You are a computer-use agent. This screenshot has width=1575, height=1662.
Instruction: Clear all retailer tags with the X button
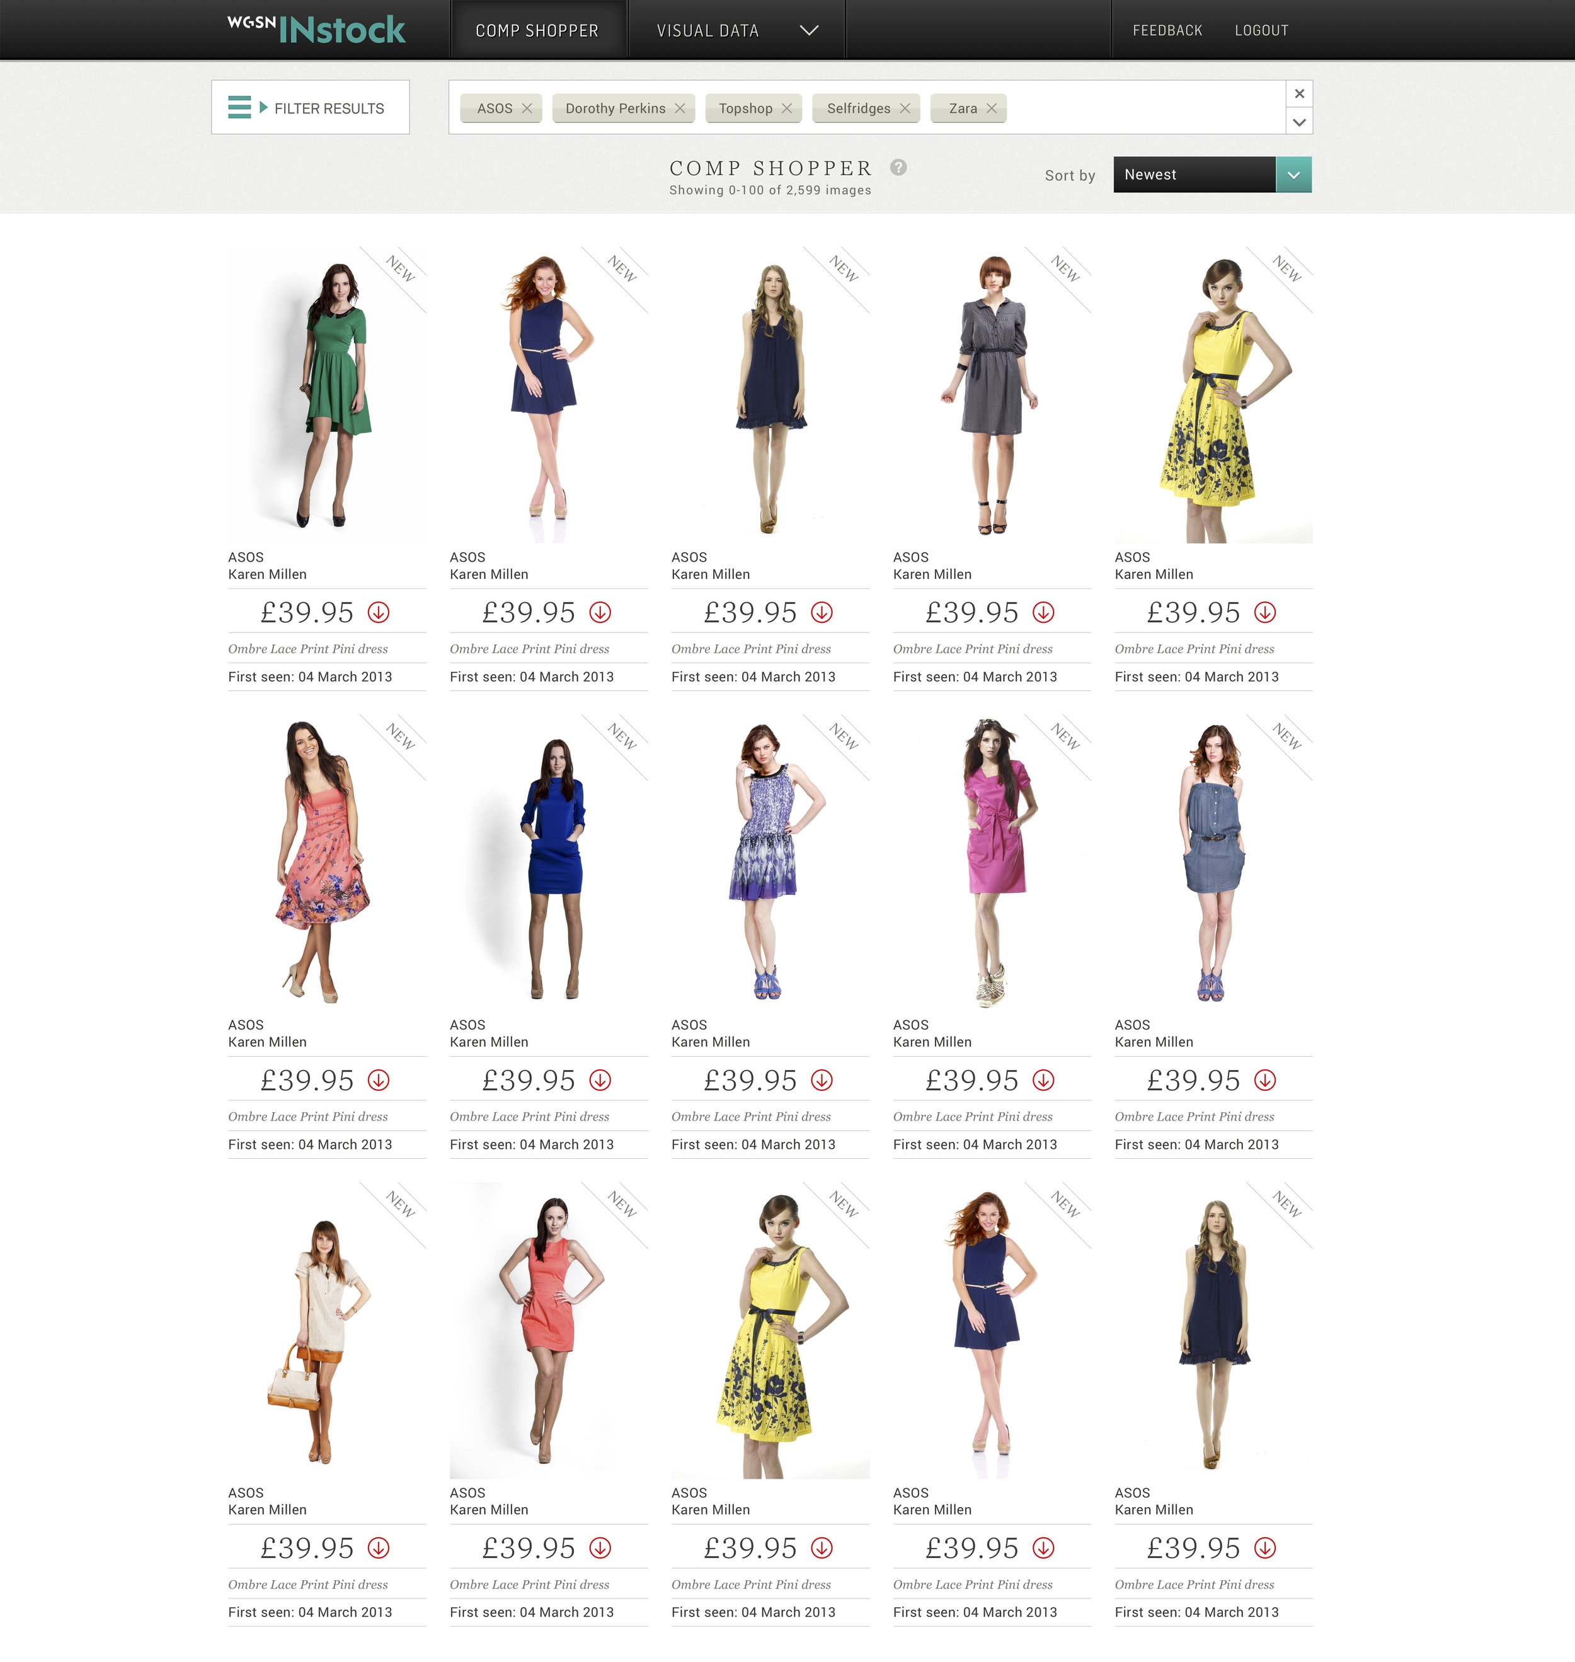1300,93
